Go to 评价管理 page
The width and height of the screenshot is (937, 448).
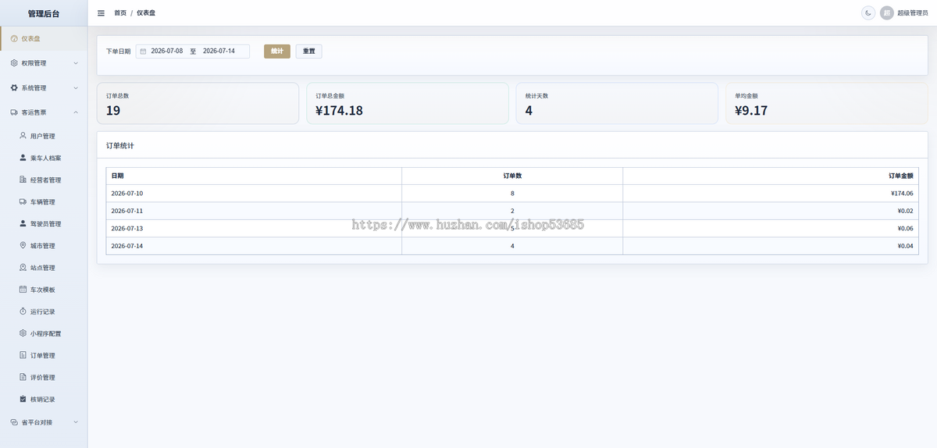point(44,377)
